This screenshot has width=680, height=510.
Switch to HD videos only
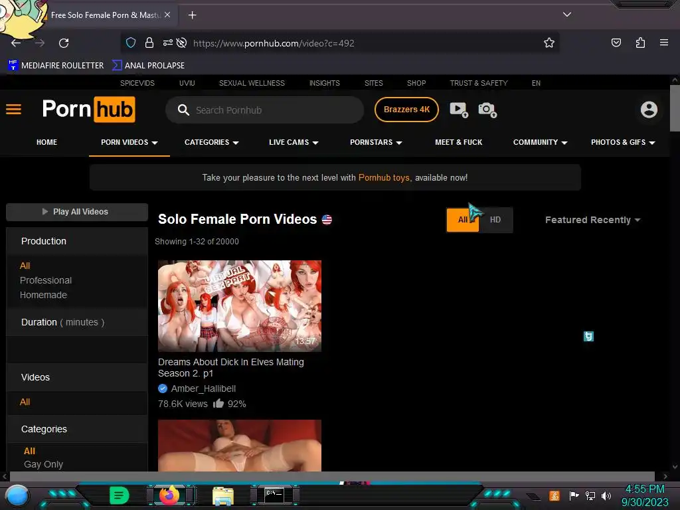tap(495, 220)
